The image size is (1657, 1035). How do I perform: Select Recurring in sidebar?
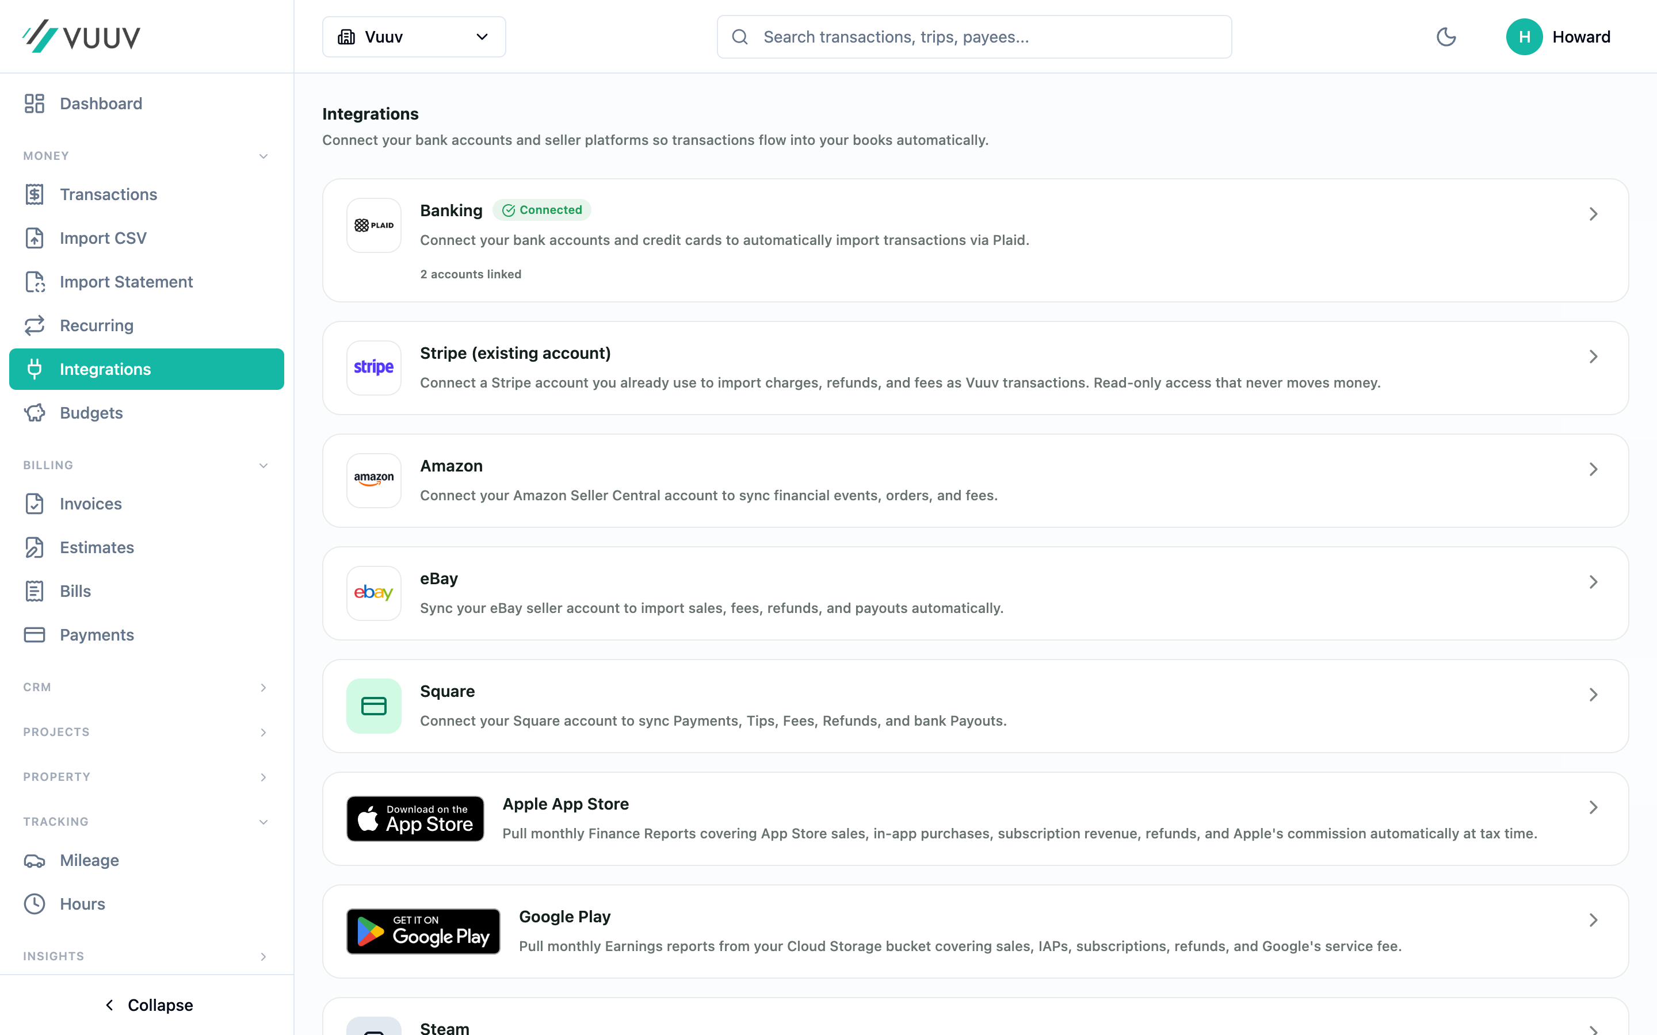point(147,326)
